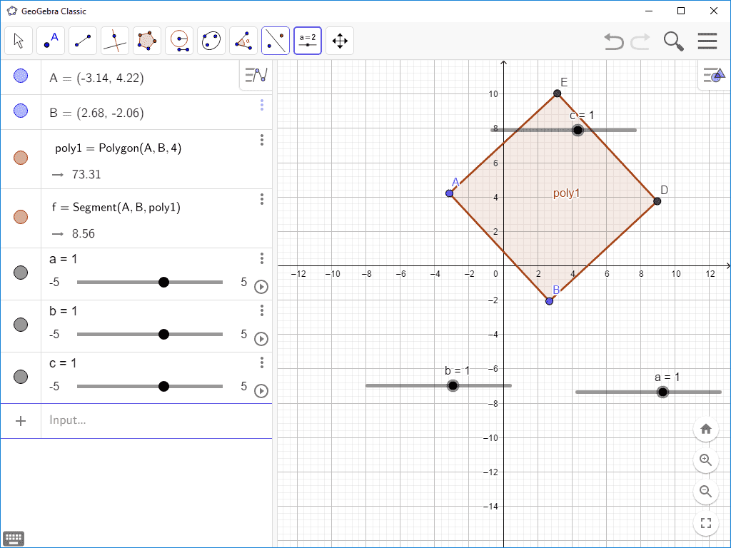Select point B on the graph

[549, 301]
